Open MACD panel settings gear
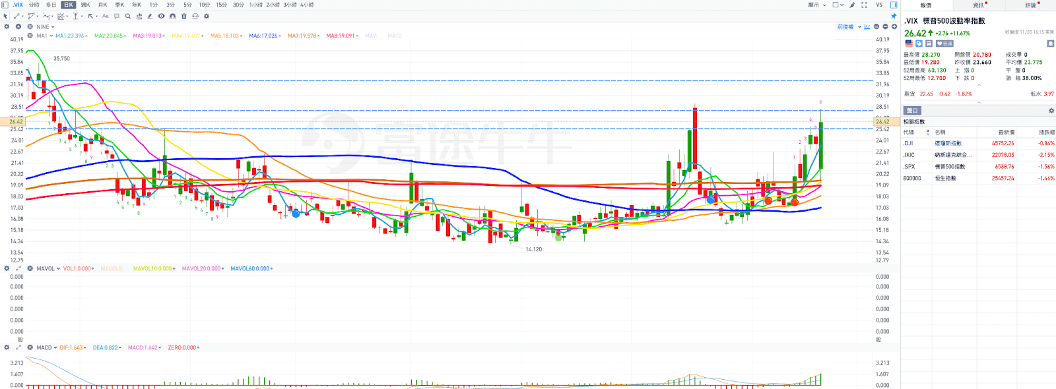Screen dimensions: 1056x389 [7, 347]
